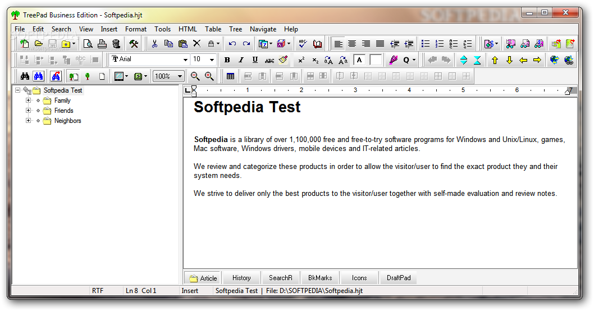Cut selection with the scissors icon

click(x=154, y=44)
